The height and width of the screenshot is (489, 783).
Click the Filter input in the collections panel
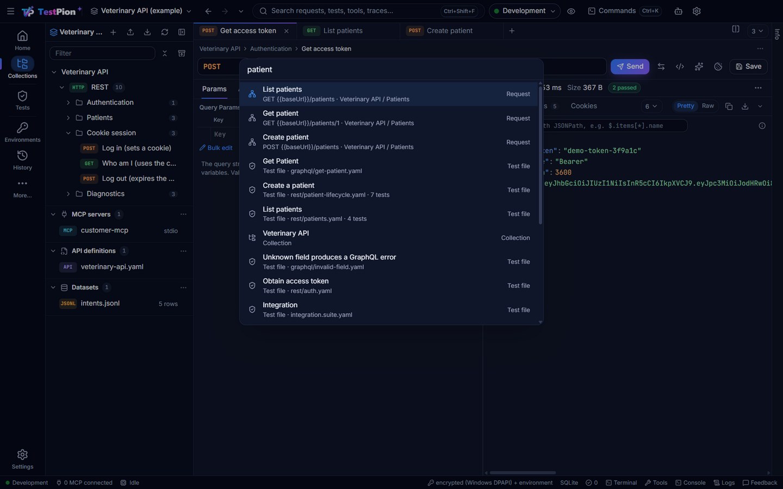point(102,53)
